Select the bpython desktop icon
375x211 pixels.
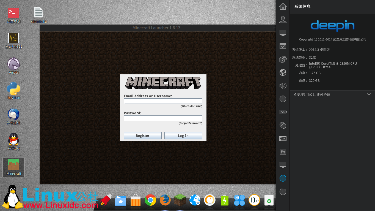click(14, 91)
